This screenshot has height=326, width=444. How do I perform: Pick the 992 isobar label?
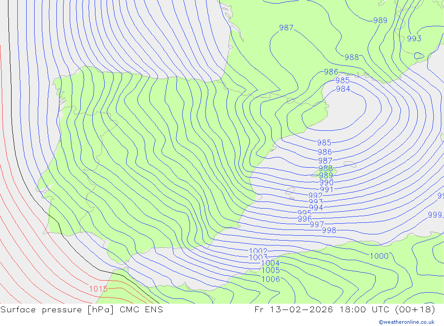(315, 196)
